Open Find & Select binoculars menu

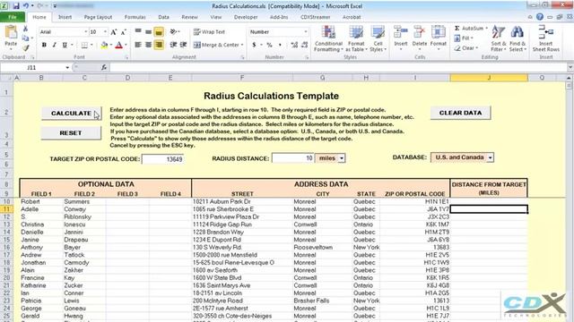[517, 38]
